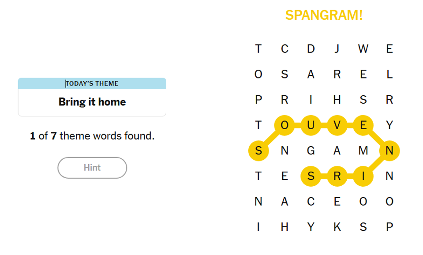Viewport: 423px width, 255px height.
Task: Click the Hint button
Action: 92,168
